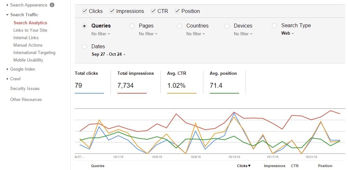Image resolution: width=348 pixels, height=170 pixels.
Task: Click the 10/21/15 axis date label
Action: click(311, 157)
